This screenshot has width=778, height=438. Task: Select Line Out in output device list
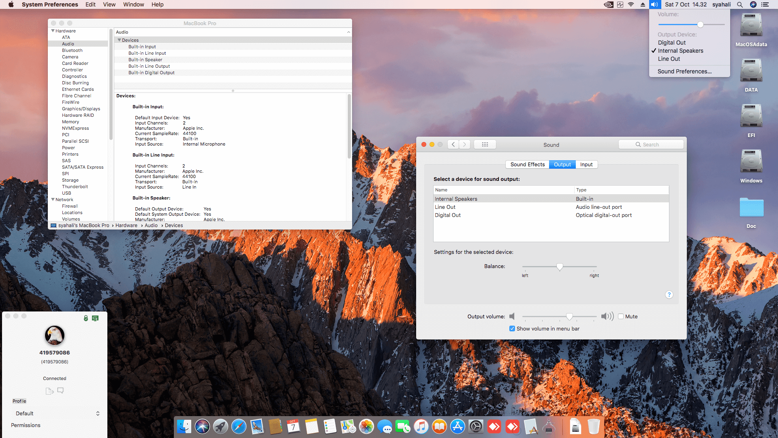(x=445, y=207)
